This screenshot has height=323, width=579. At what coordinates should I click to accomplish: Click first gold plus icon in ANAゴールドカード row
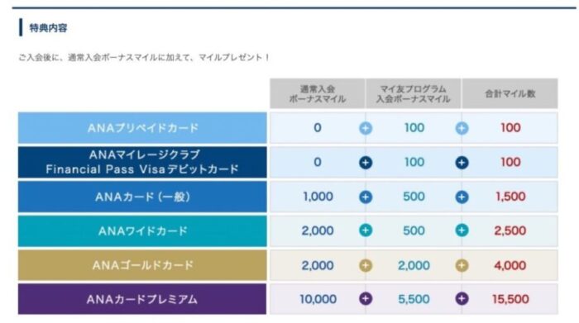(366, 265)
